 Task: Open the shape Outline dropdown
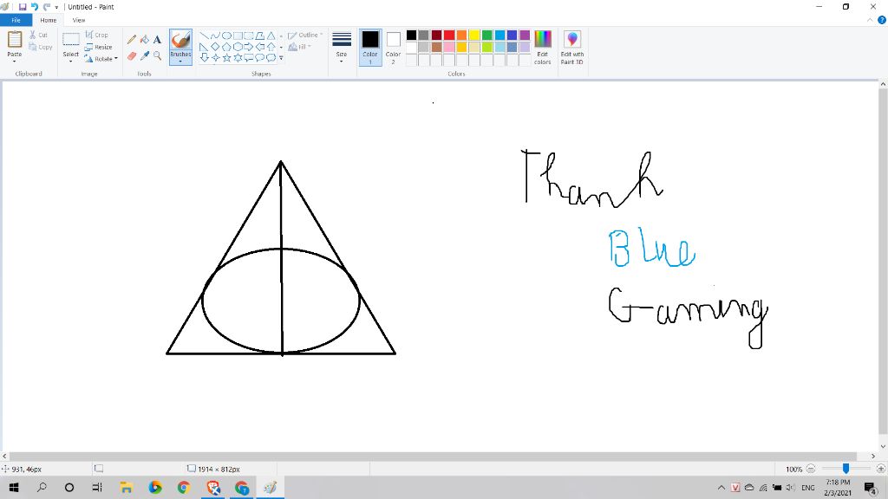(304, 35)
